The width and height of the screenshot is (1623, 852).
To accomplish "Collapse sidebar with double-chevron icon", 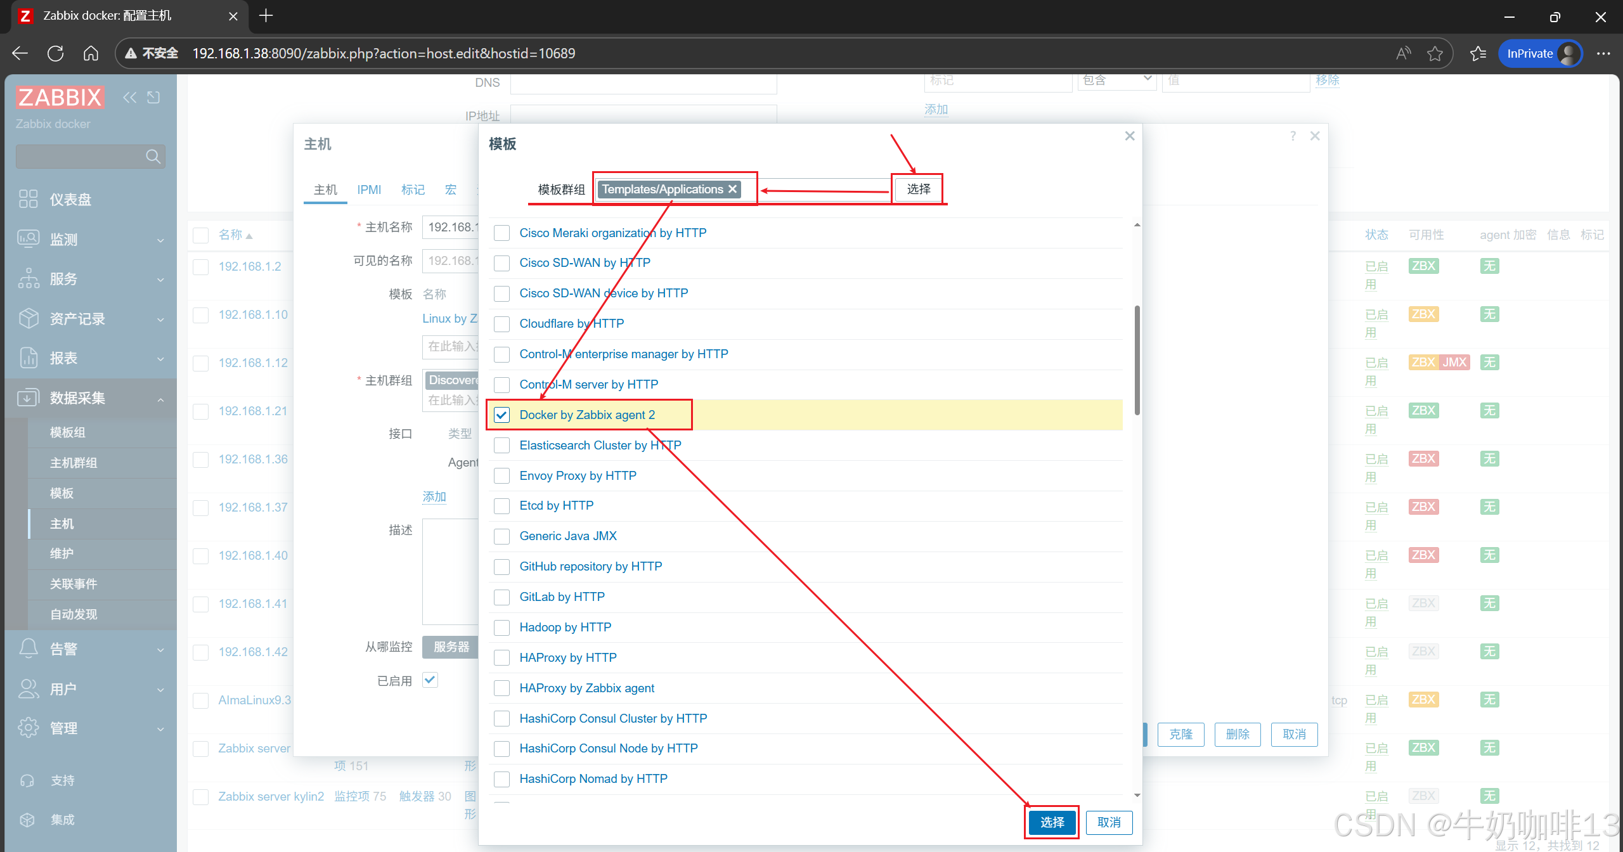I will click(130, 98).
